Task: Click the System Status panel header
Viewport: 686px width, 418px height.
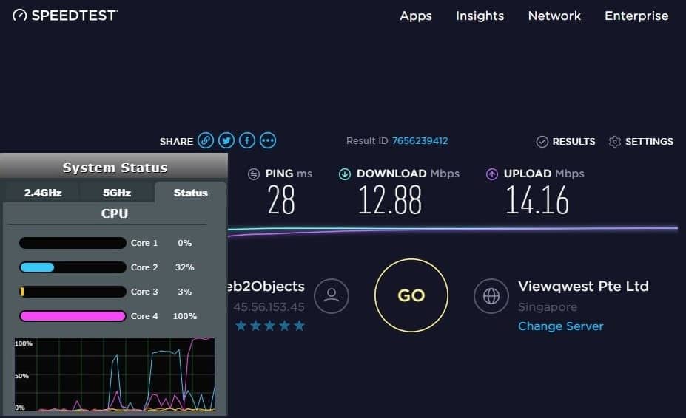Action: coord(114,168)
